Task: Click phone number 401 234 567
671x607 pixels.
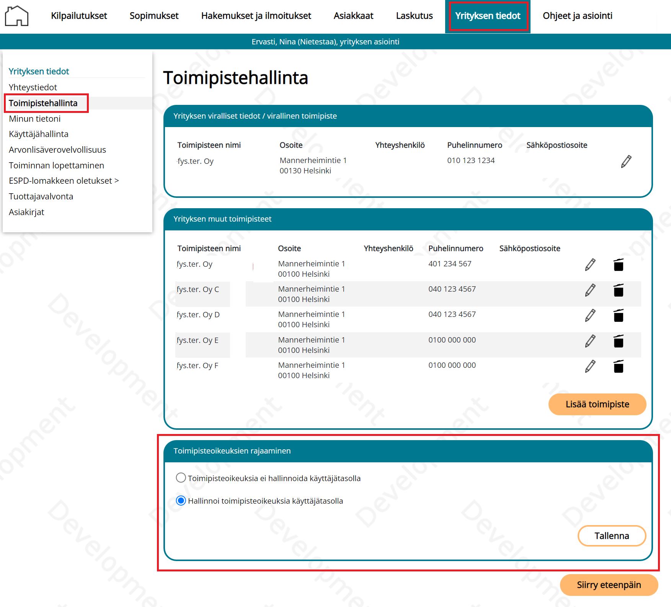Action: 450,264
